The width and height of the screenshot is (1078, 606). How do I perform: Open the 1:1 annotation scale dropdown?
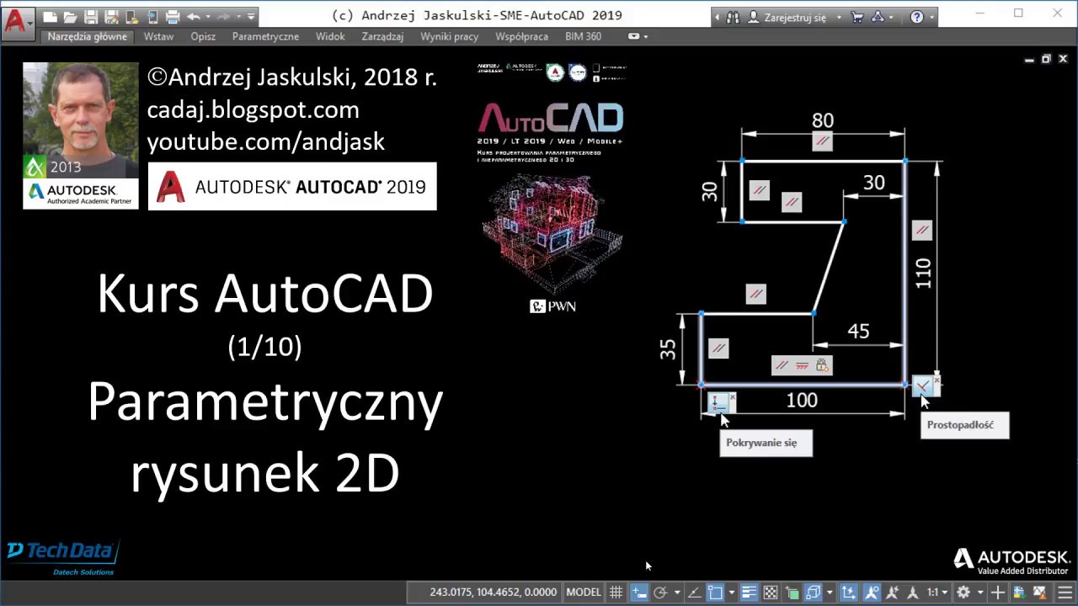[937, 593]
